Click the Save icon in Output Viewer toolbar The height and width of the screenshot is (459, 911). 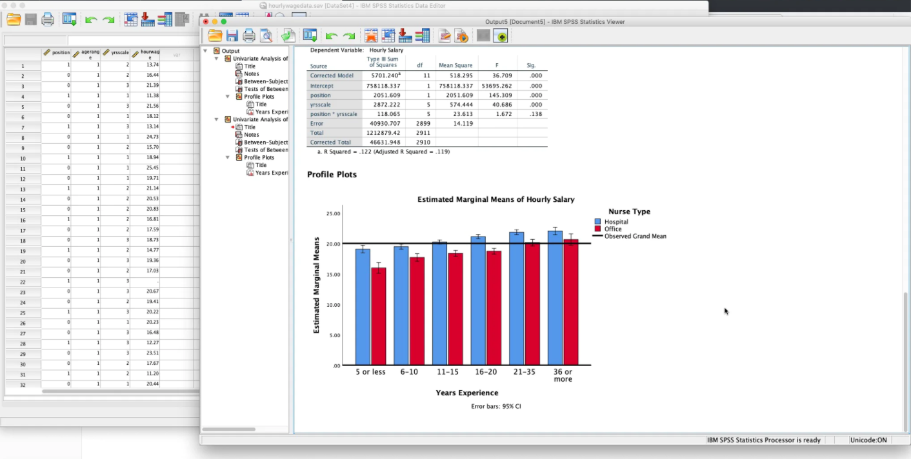tap(232, 36)
